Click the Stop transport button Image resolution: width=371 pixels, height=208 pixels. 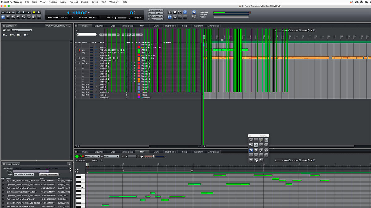23,12
